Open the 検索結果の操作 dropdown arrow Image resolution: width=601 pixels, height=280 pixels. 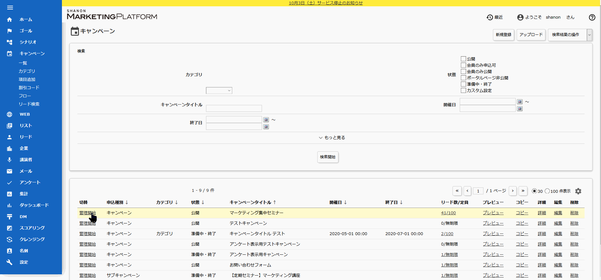point(589,35)
